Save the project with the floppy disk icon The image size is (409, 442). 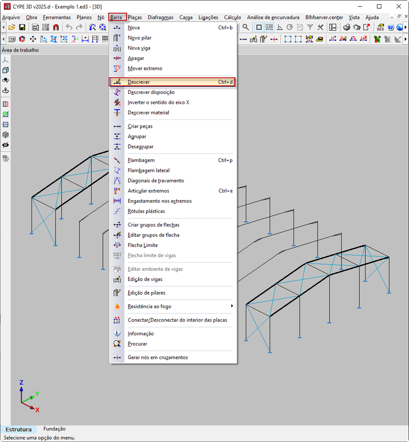22,27
